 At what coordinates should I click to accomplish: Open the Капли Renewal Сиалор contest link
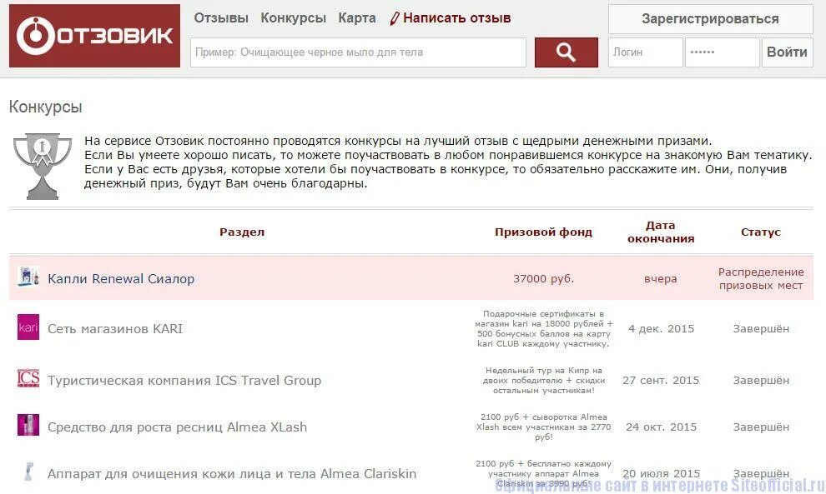click(x=121, y=279)
